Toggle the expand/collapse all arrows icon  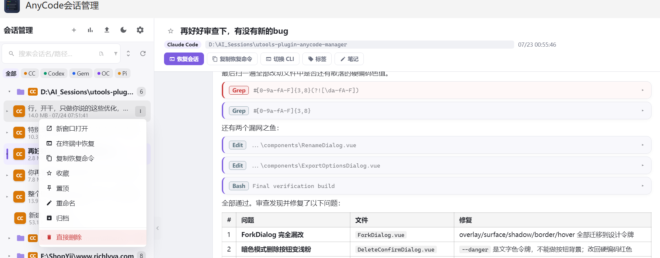point(128,53)
